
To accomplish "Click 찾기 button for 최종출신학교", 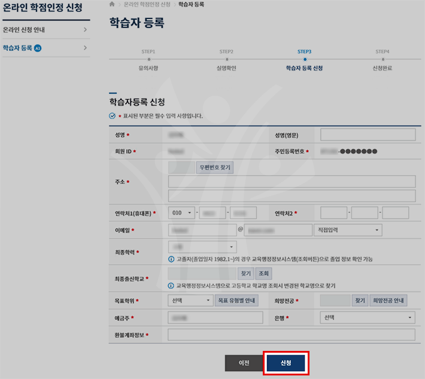I will pyautogui.click(x=245, y=273).
